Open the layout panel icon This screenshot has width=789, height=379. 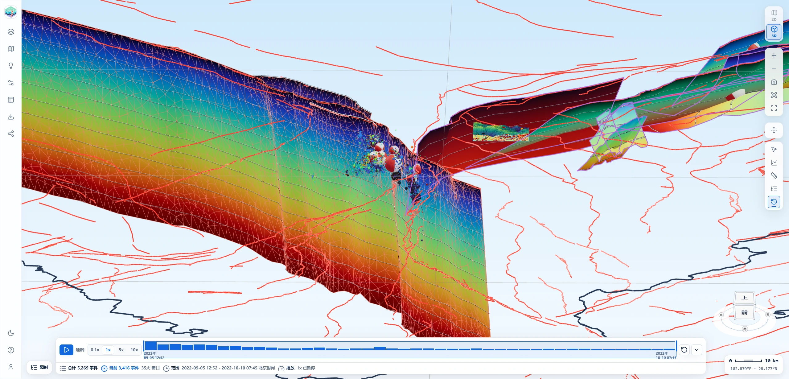[11, 100]
